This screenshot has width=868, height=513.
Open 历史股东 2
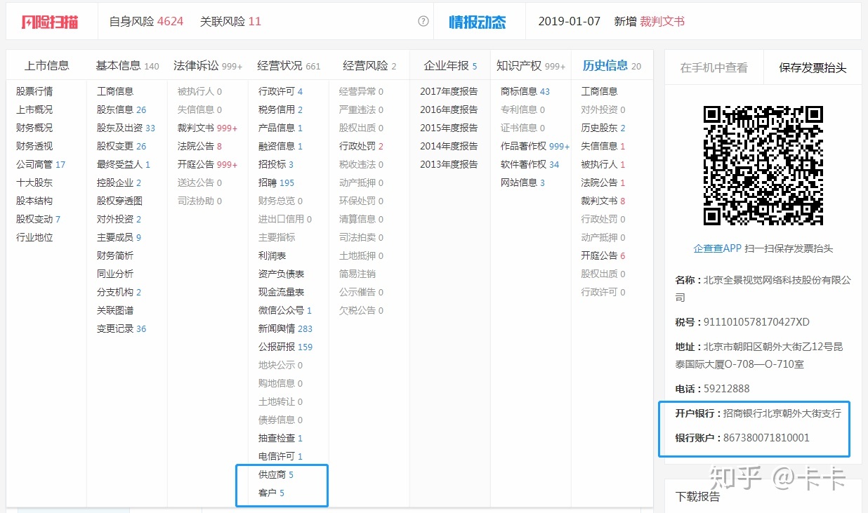[x=603, y=128]
